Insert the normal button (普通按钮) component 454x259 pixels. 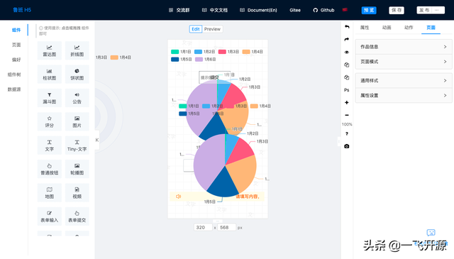pyautogui.click(x=50, y=170)
